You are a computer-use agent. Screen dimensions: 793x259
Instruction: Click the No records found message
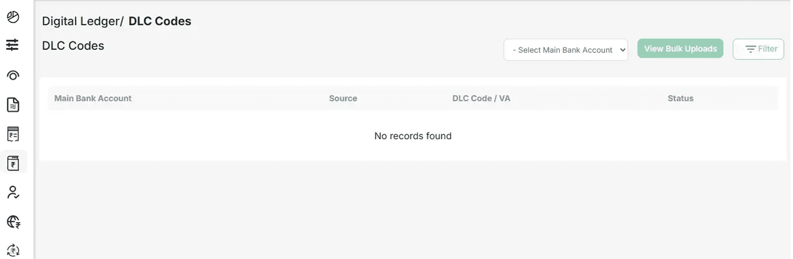(x=413, y=136)
